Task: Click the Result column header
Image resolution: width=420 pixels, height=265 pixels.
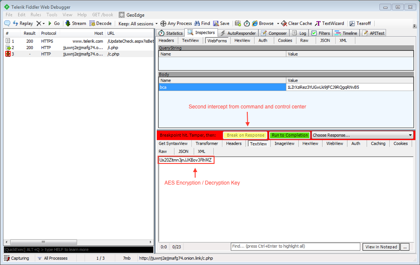Action: [x=29, y=33]
